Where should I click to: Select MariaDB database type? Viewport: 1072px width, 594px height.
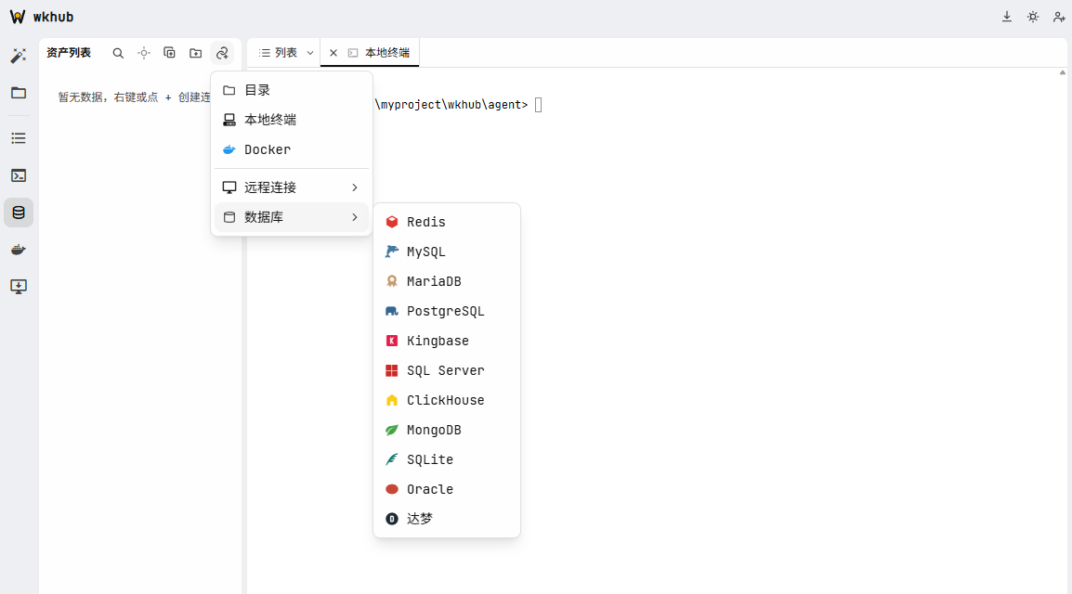447,281
